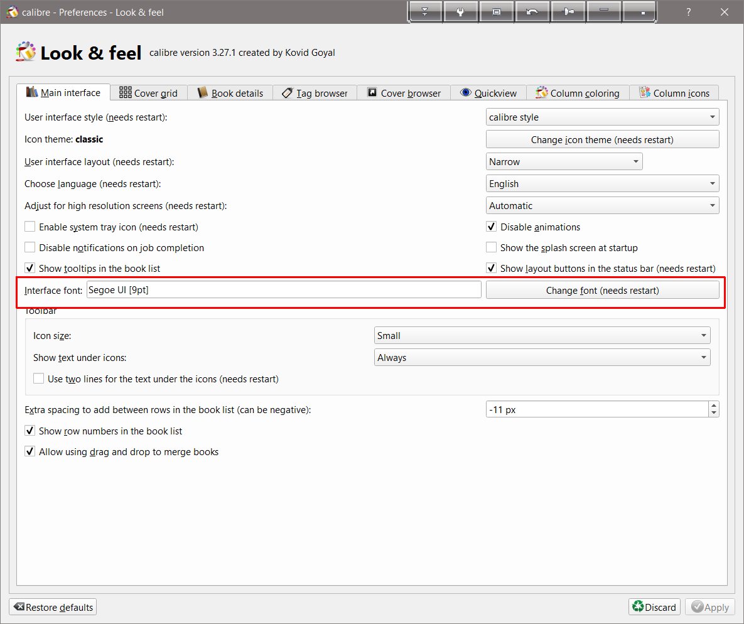Screen dimensions: 744x624
Task: Click the Interface font text field
Action: 284,289
